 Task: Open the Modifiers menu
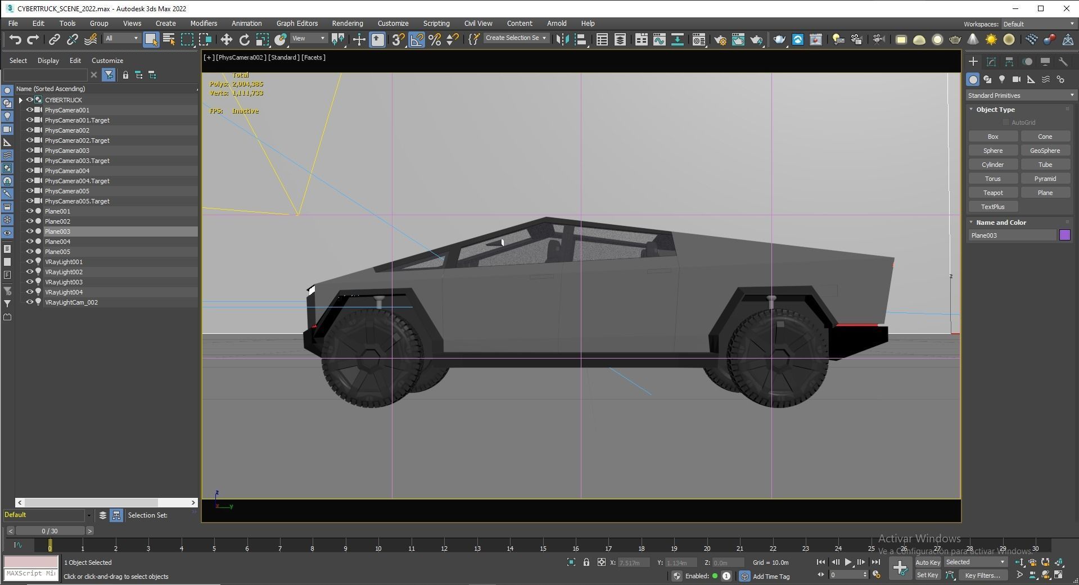point(204,24)
